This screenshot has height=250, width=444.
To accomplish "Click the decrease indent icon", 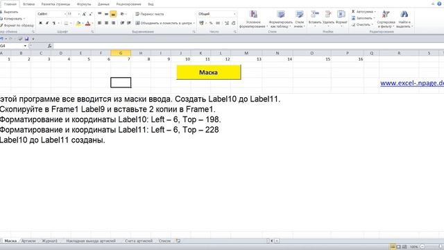I will tap(122, 23).
